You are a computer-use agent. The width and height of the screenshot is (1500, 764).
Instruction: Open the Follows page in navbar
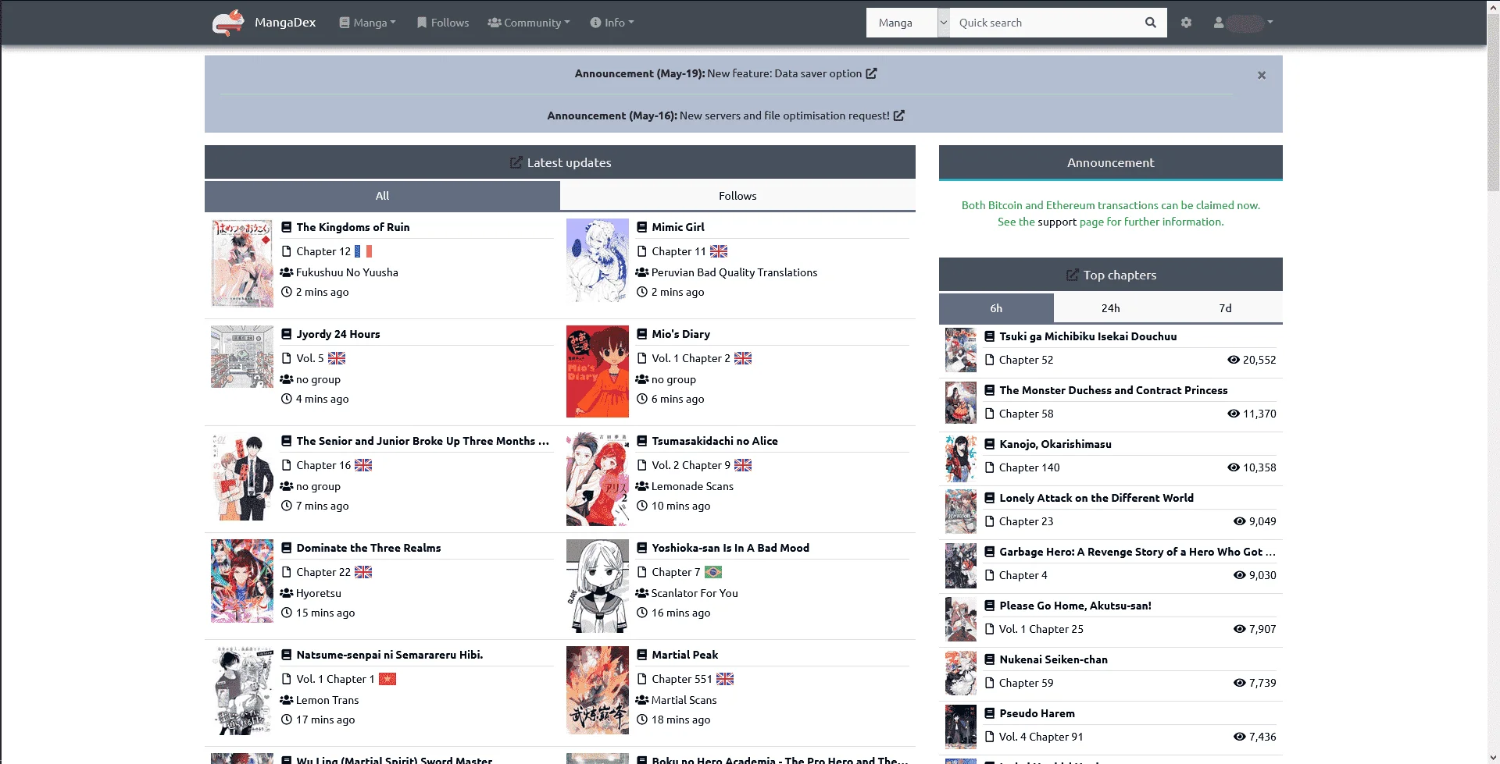click(x=443, y=23)
